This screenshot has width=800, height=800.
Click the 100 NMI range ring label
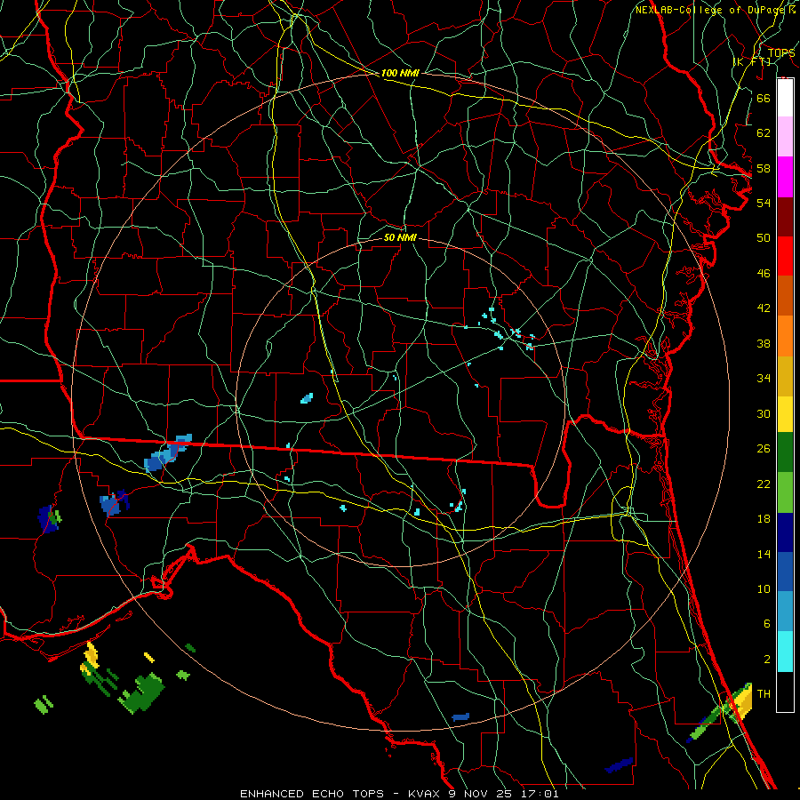coord(400,73)
